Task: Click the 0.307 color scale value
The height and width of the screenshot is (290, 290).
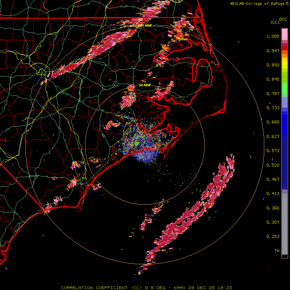Action: [273, 222]
